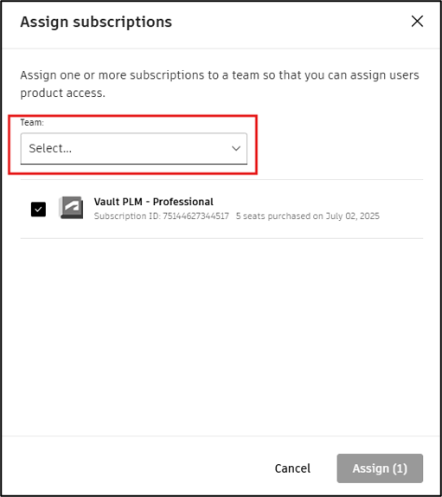Click the Subscription ID 75144627344517 text
This screenshot has height=497, width=442.
coord(162,216)
